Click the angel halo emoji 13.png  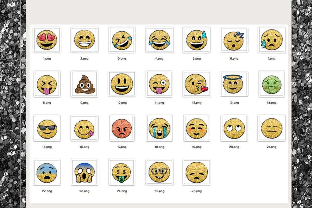click(x=234, y=84)
